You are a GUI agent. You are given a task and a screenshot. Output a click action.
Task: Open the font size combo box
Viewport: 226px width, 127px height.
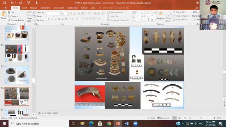pos(64,14)
